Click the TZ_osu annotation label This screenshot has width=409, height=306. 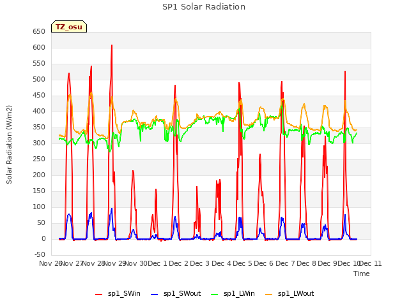69,27
